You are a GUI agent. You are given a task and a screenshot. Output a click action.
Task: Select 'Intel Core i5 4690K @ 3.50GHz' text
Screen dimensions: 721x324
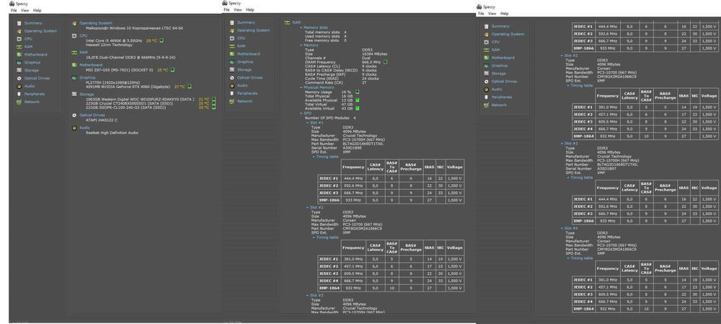114,40
